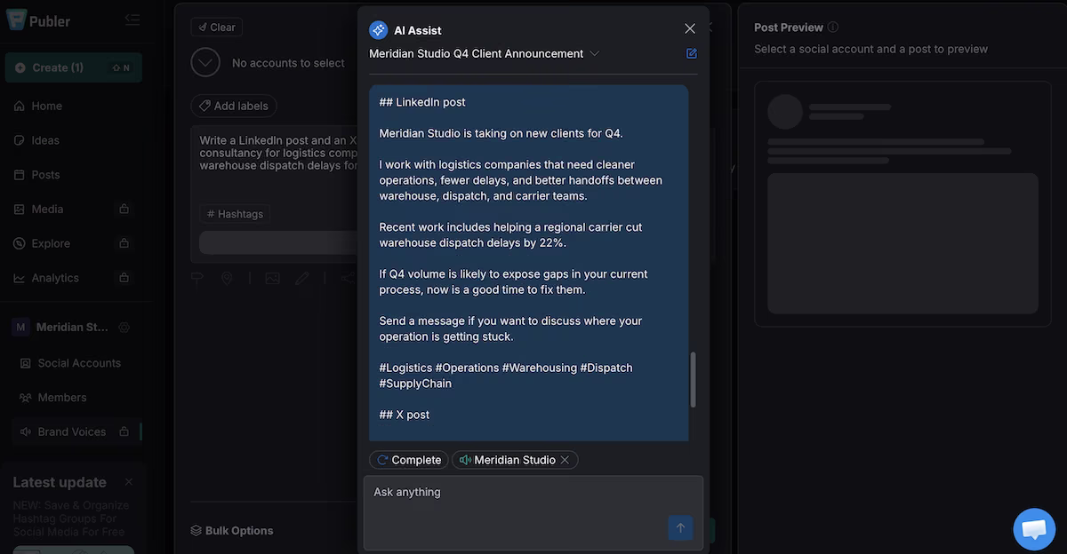Screen dimensions: 1067x554
Task: Click Add labels
Action: click(x=234, y=106)
